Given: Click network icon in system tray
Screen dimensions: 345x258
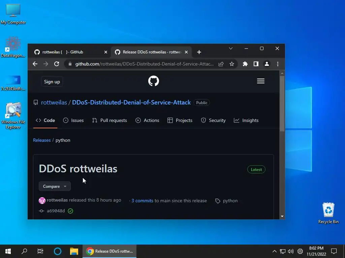Looking at the screenshot, I should [x=283, y=251].
